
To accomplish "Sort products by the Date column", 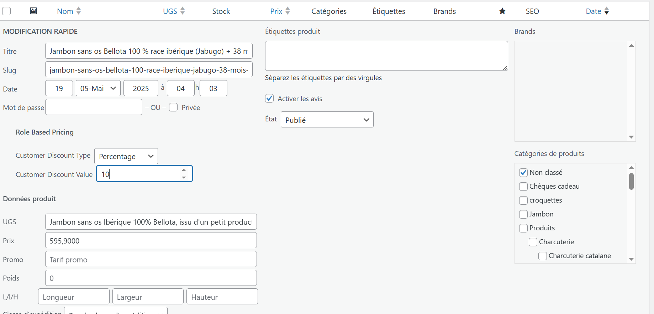I will point(593,11).
